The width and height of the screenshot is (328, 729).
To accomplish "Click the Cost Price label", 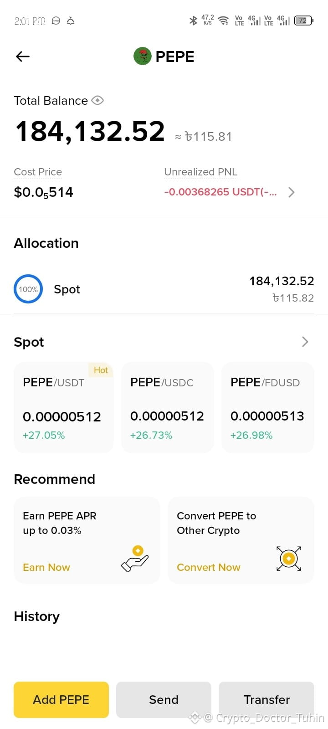I will point(38,172).
